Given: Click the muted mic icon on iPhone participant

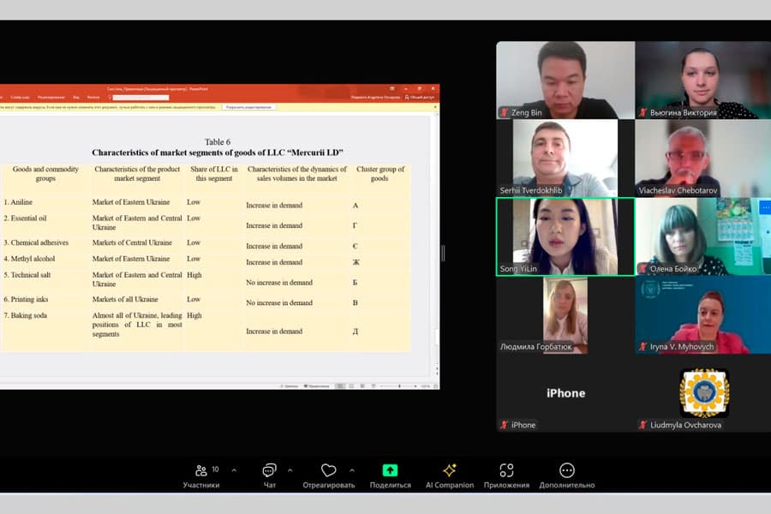Looking at the screenshot, I should 504,425.
